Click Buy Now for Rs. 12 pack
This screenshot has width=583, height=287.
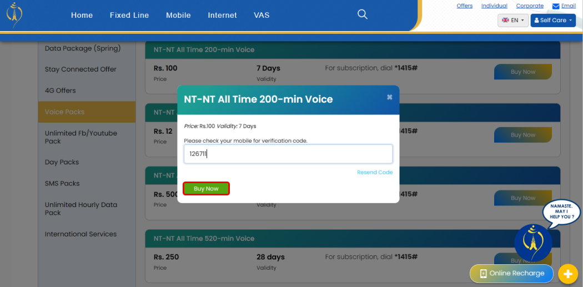[x=523, y=135]
